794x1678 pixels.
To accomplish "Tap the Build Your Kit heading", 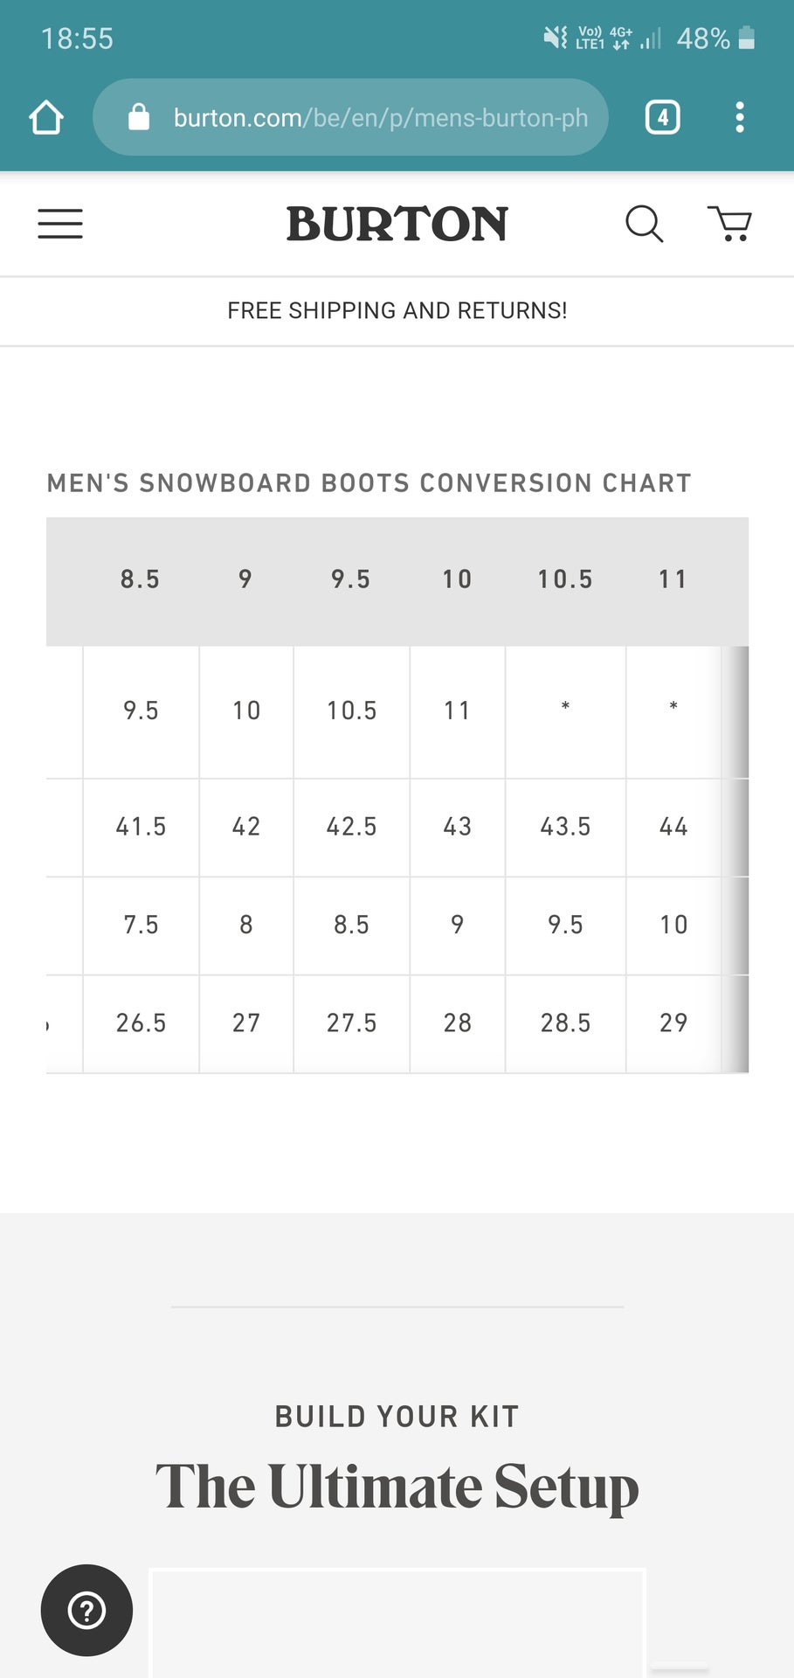I will [x=397, y=1417].
